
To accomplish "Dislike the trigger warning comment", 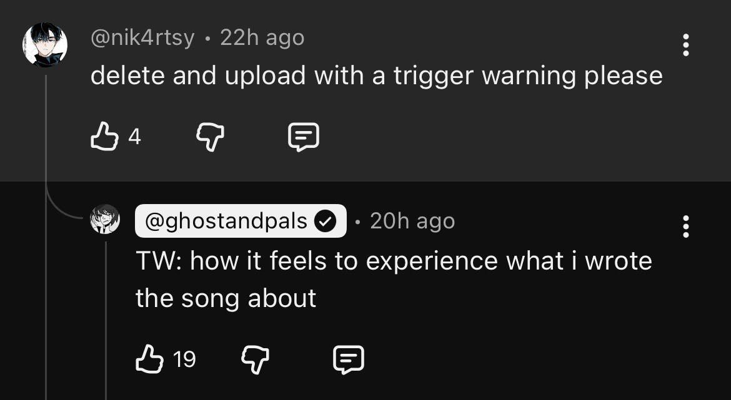I will [209, 135].
